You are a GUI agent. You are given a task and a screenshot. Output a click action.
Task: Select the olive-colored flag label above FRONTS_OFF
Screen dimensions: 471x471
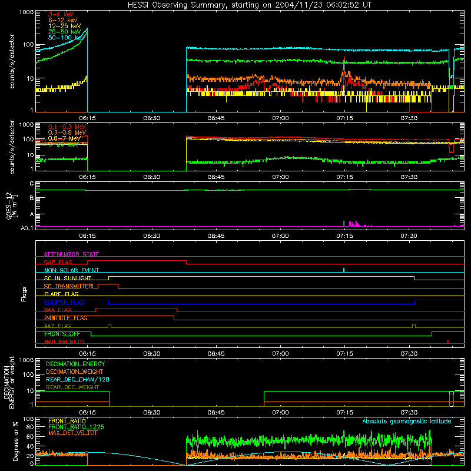point(58,326)
